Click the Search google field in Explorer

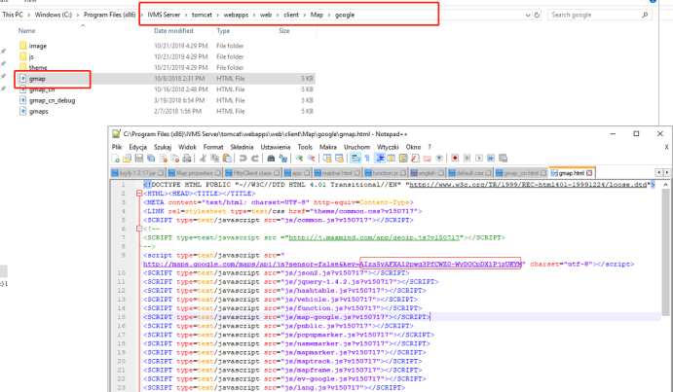click(x=600, y=15)
